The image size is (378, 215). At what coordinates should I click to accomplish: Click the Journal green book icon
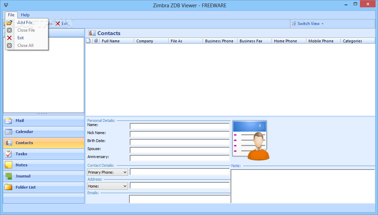point(8,176)
